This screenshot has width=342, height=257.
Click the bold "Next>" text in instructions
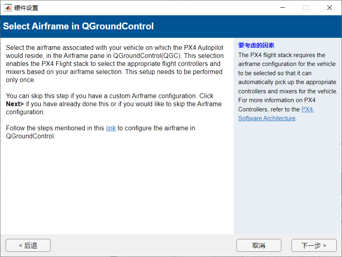tap(15, 104)
